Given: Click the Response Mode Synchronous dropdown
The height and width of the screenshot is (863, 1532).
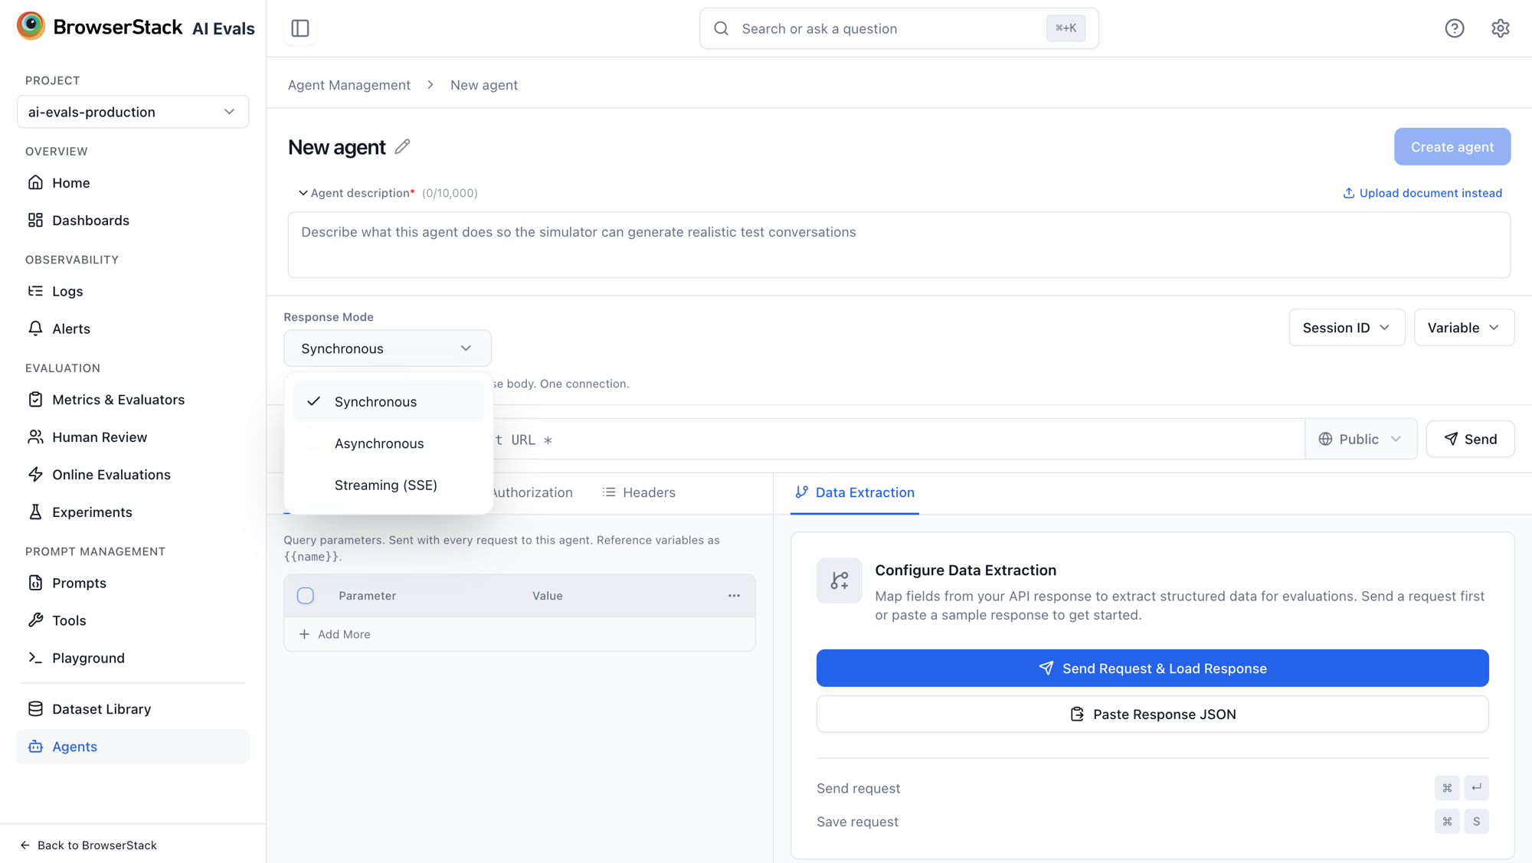Looking at the screenshot, I should click(x=388, y=348).
